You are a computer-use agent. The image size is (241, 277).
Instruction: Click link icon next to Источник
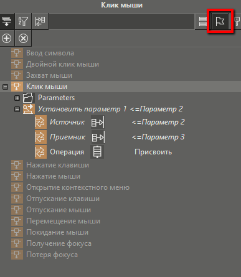(x=98, y=122)
